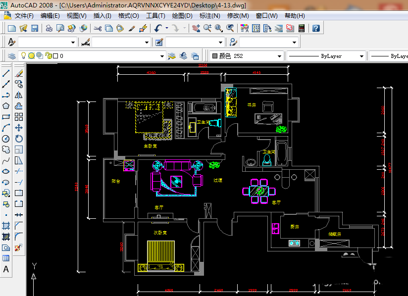
Task: Click the Polygon draw tool
Action: (x=6, y=106)
